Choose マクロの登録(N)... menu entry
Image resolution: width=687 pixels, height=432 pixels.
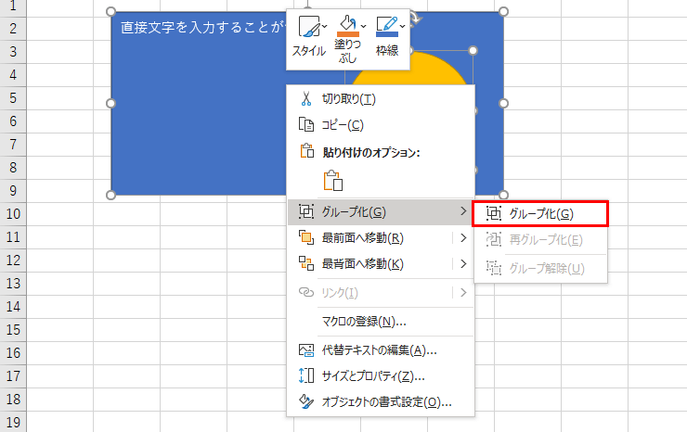[381, 322]
